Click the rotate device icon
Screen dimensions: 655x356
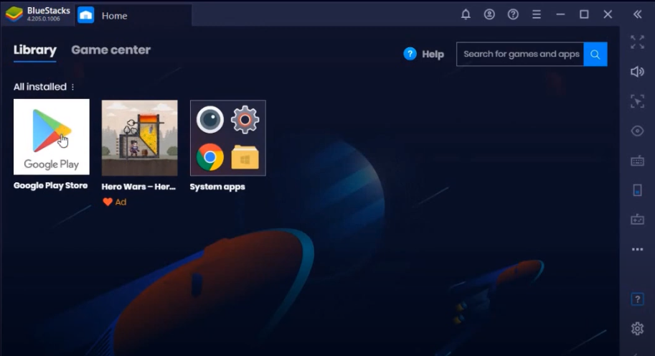[638, 190]
